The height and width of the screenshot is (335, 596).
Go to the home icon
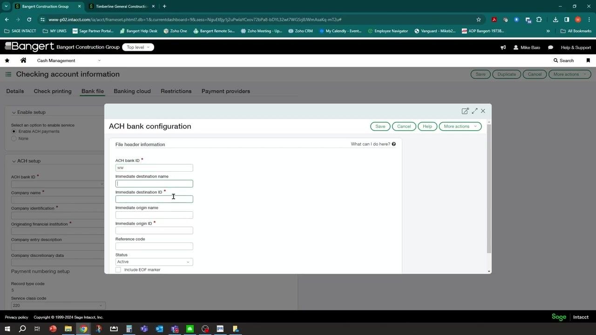coord(23,60)
